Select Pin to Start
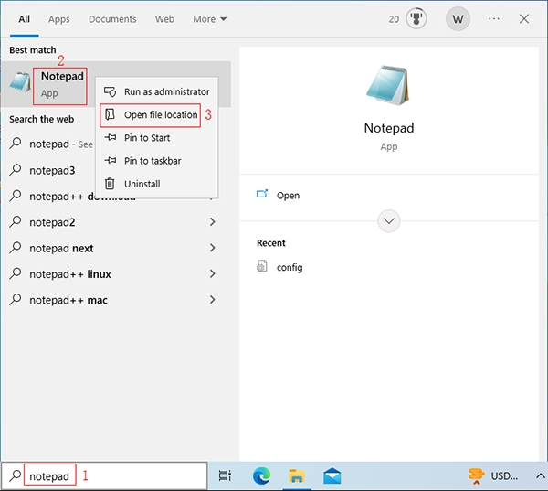548x491 pixels. coord(156,138)
